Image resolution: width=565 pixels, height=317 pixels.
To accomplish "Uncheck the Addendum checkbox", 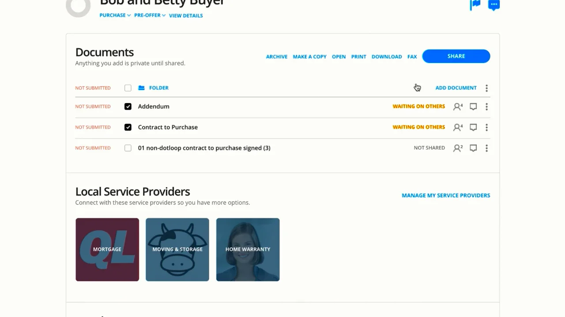I will point(128,107).
